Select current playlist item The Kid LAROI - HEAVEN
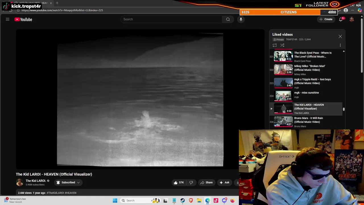Viewport: 364px width, 205px height. tap(306, 109)
